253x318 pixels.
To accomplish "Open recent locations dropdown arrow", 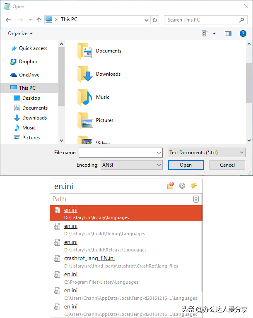I will tap(31, 20).
